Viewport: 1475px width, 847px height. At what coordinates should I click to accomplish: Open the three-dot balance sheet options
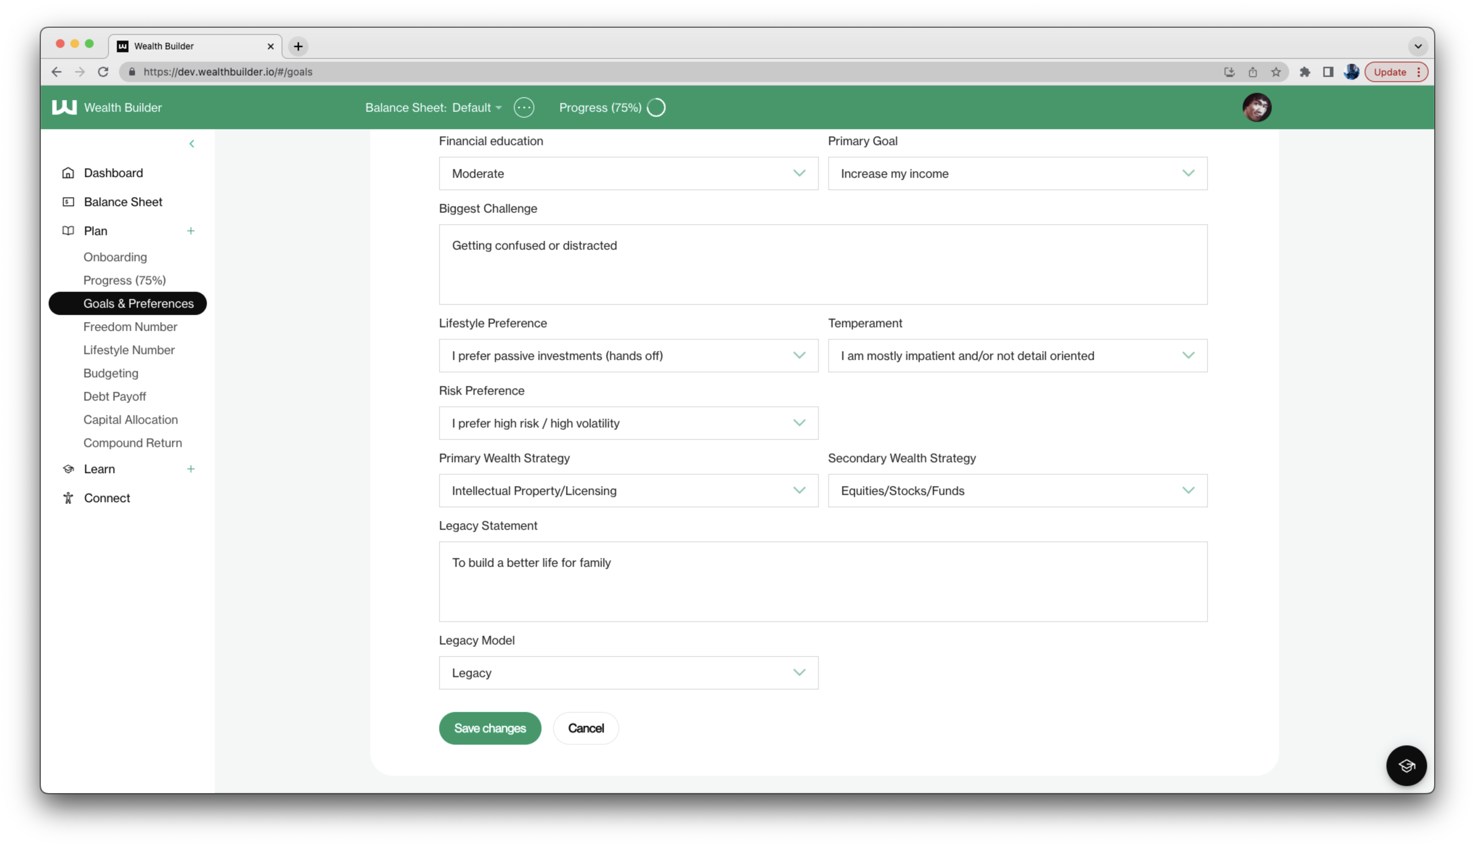[523, 108]
